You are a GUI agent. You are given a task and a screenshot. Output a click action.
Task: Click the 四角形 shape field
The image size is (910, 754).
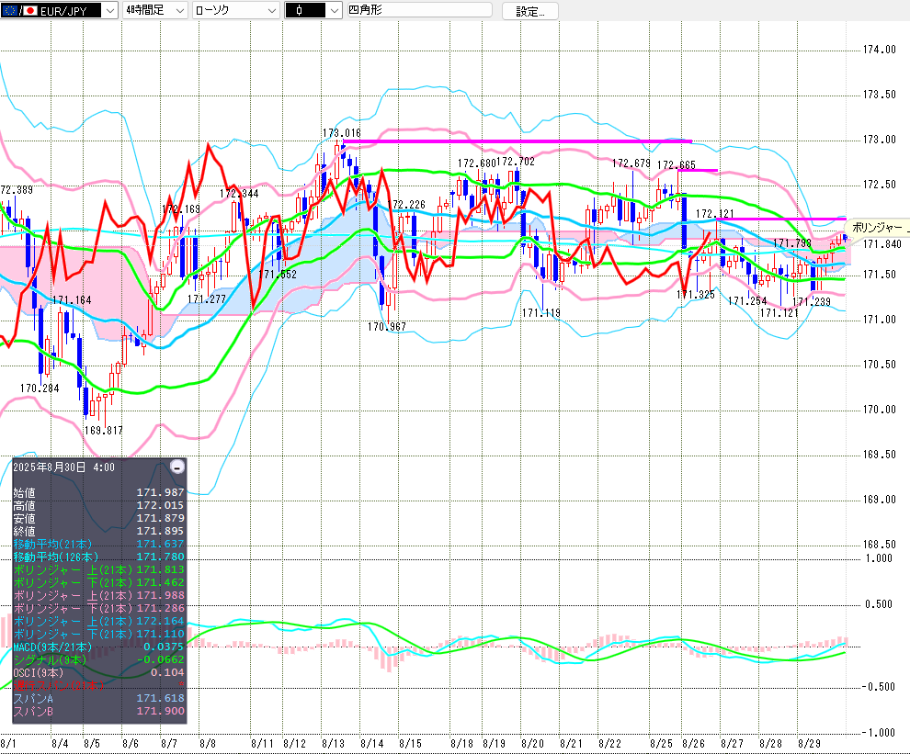[x=419, y=10]
